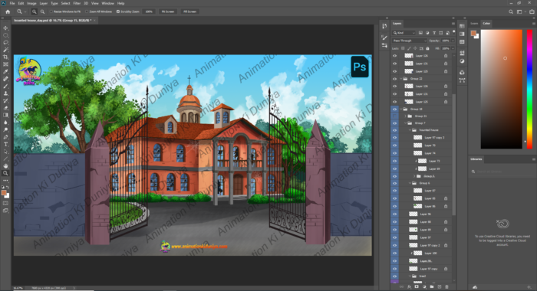Open the Pass Through blend mode dropdown
Screen dimensions: 537x291
click(x=409, y=41)
